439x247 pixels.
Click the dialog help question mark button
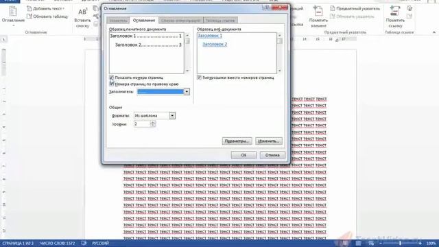point(267,8)
